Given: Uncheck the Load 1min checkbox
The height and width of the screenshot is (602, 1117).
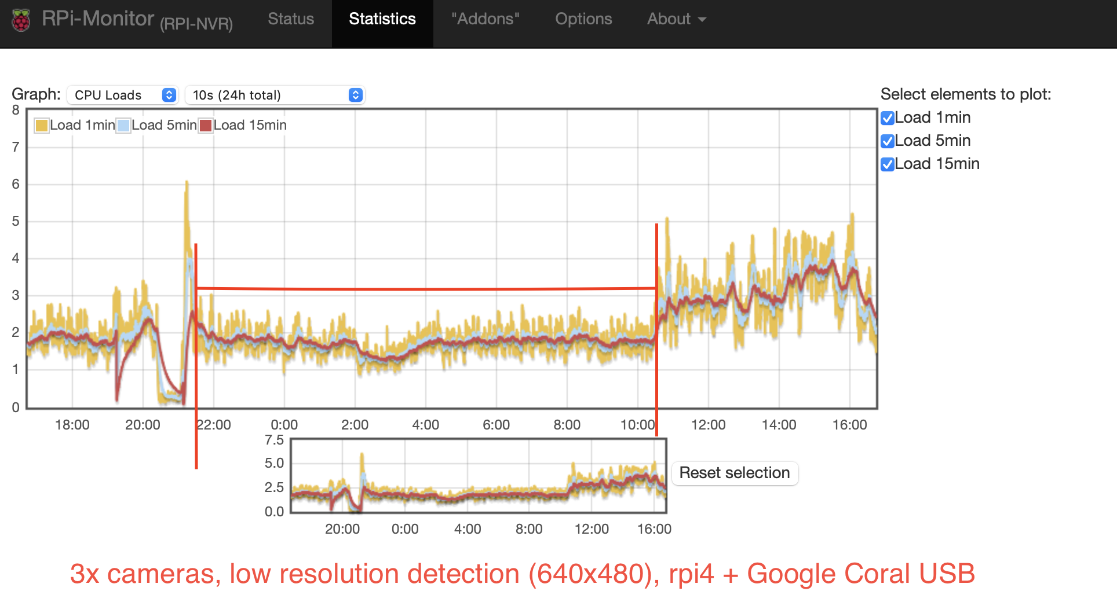Looking at the screenshot, I should (888, 118).
